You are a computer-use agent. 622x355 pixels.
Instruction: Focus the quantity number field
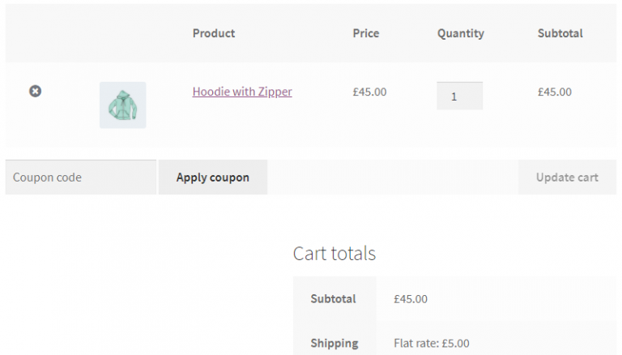[459, 96]
